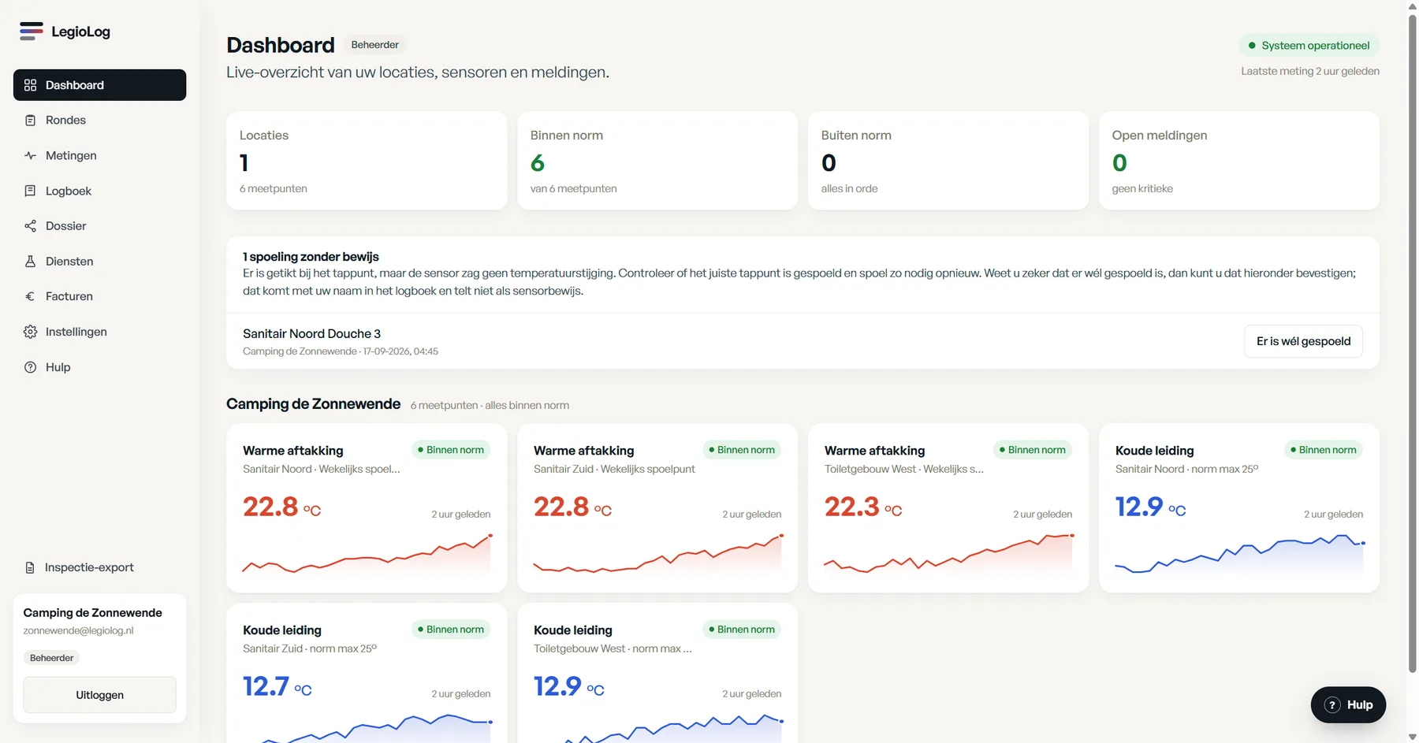Viewport: 1419px width, 743px height.
Task: Click the scrollbar down arrow
Action: click(x=1412, y=737)
